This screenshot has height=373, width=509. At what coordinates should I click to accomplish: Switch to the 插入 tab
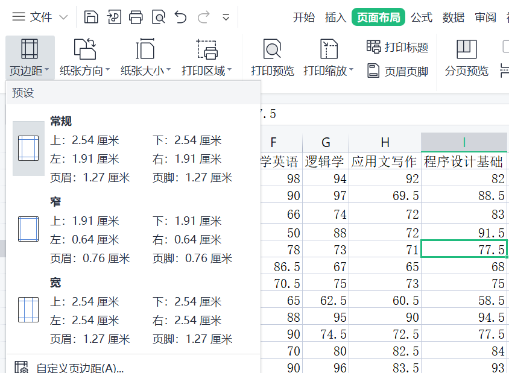[x=336, y=17]
